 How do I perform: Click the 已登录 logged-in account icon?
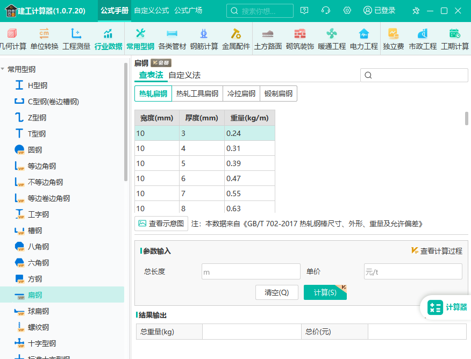(379, 11)
